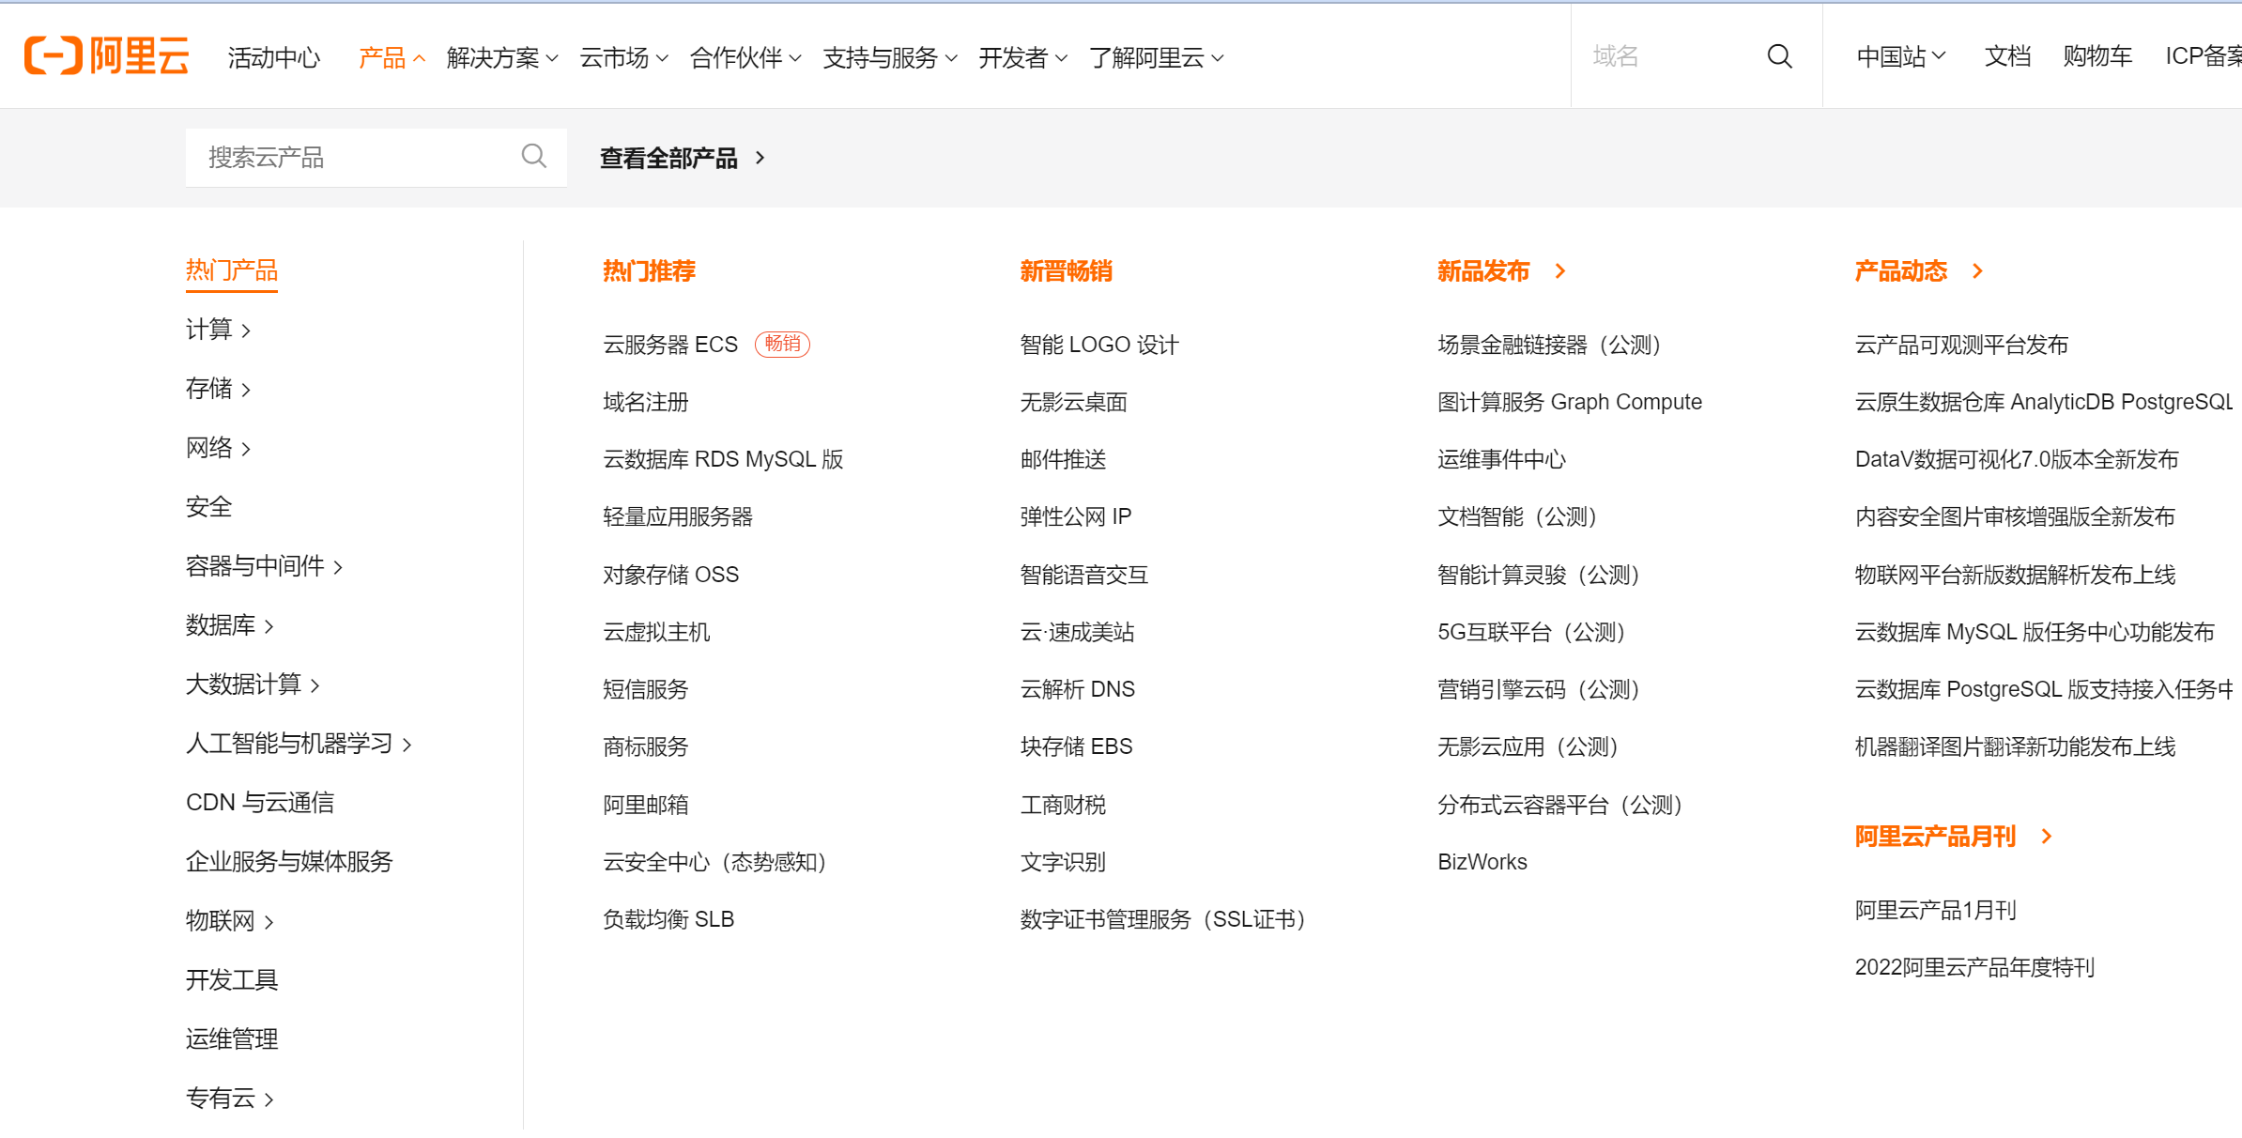
Task: Click arrow next to 查看全部产品
Action: (760, 158)
